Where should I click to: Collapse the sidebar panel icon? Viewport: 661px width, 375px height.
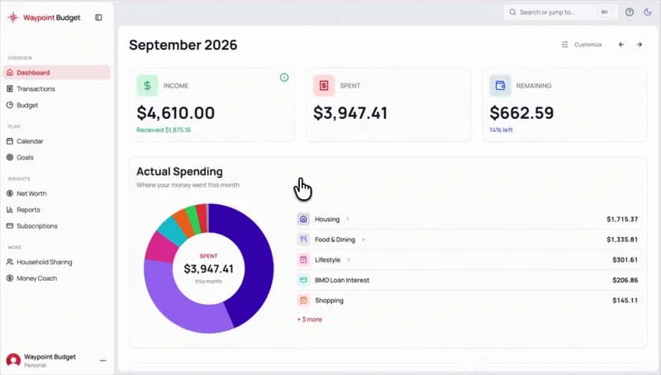[x=98, y=17]
